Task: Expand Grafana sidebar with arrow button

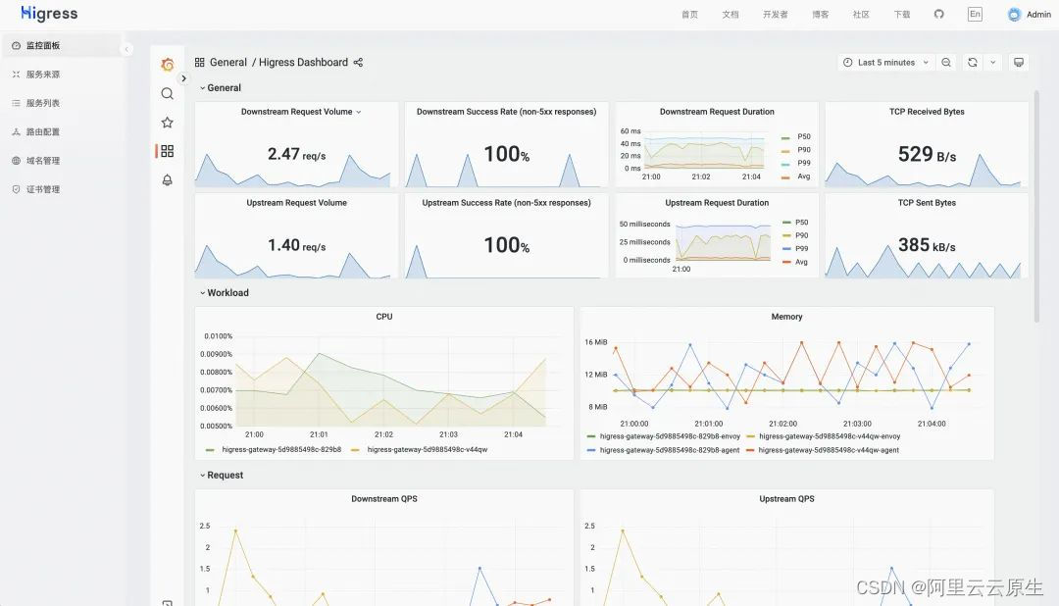Action: [183, 78]
